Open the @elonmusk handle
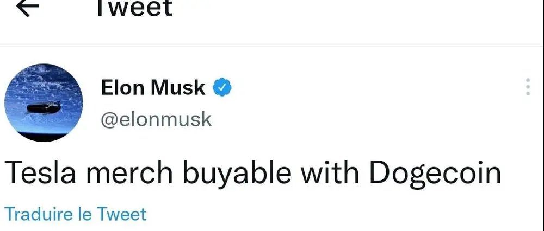The image size is (544, 231). [x=156, y=120]
